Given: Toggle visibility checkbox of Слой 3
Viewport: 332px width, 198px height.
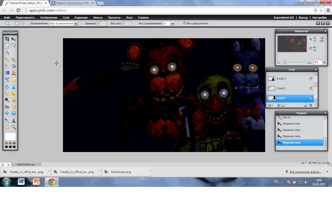Looking at the screenshot, I should click(x=311, y=88).
